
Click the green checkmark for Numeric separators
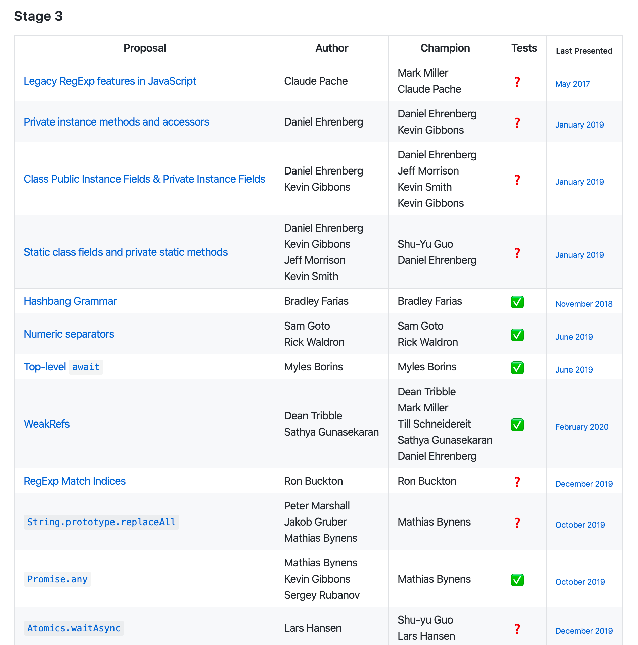coord(517,335)
